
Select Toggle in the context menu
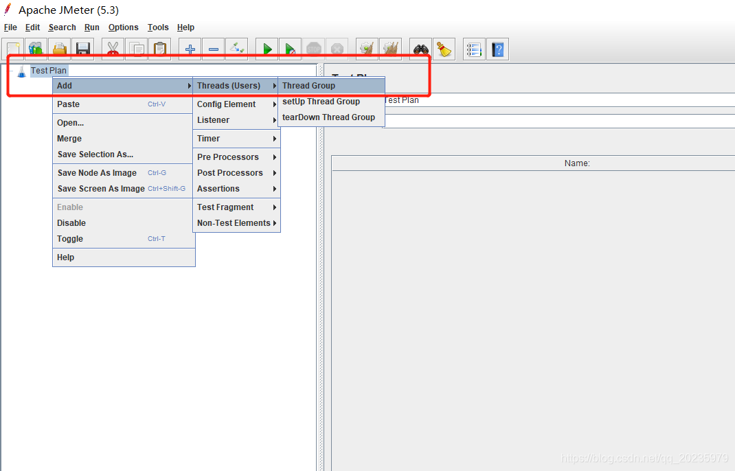point(124,238)
